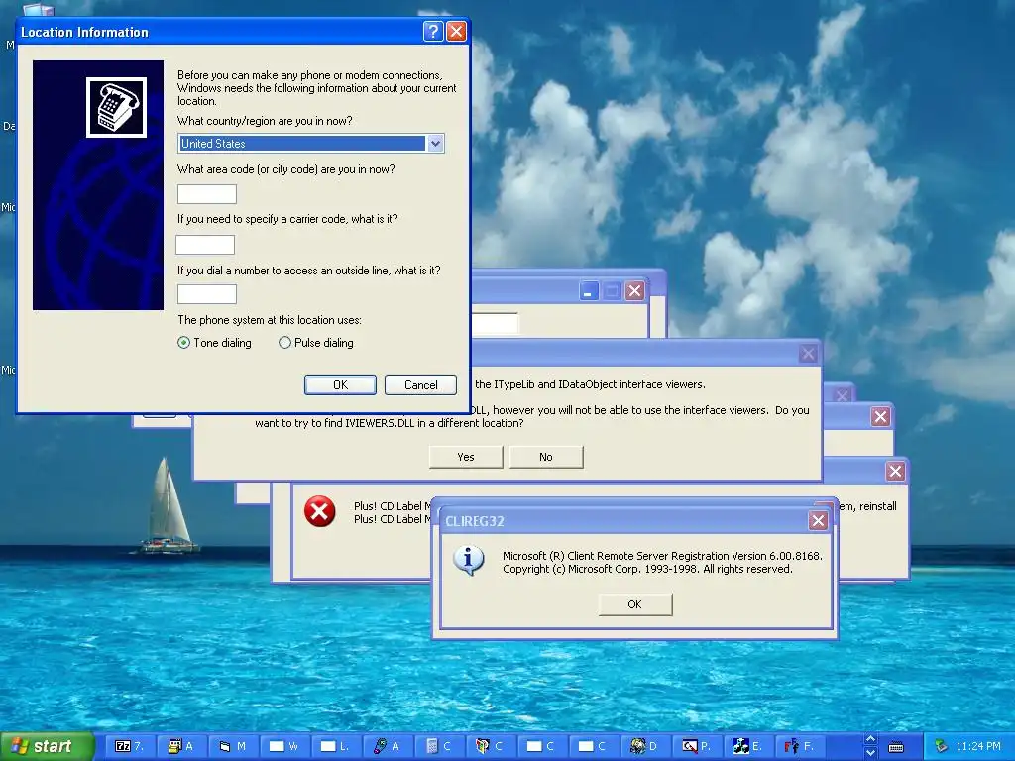Show the taskbar clock reading 11:24 PM

[x=977, y=746]
